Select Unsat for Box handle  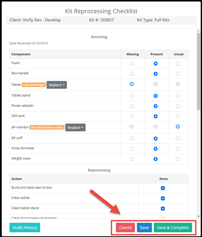point(178,74)
